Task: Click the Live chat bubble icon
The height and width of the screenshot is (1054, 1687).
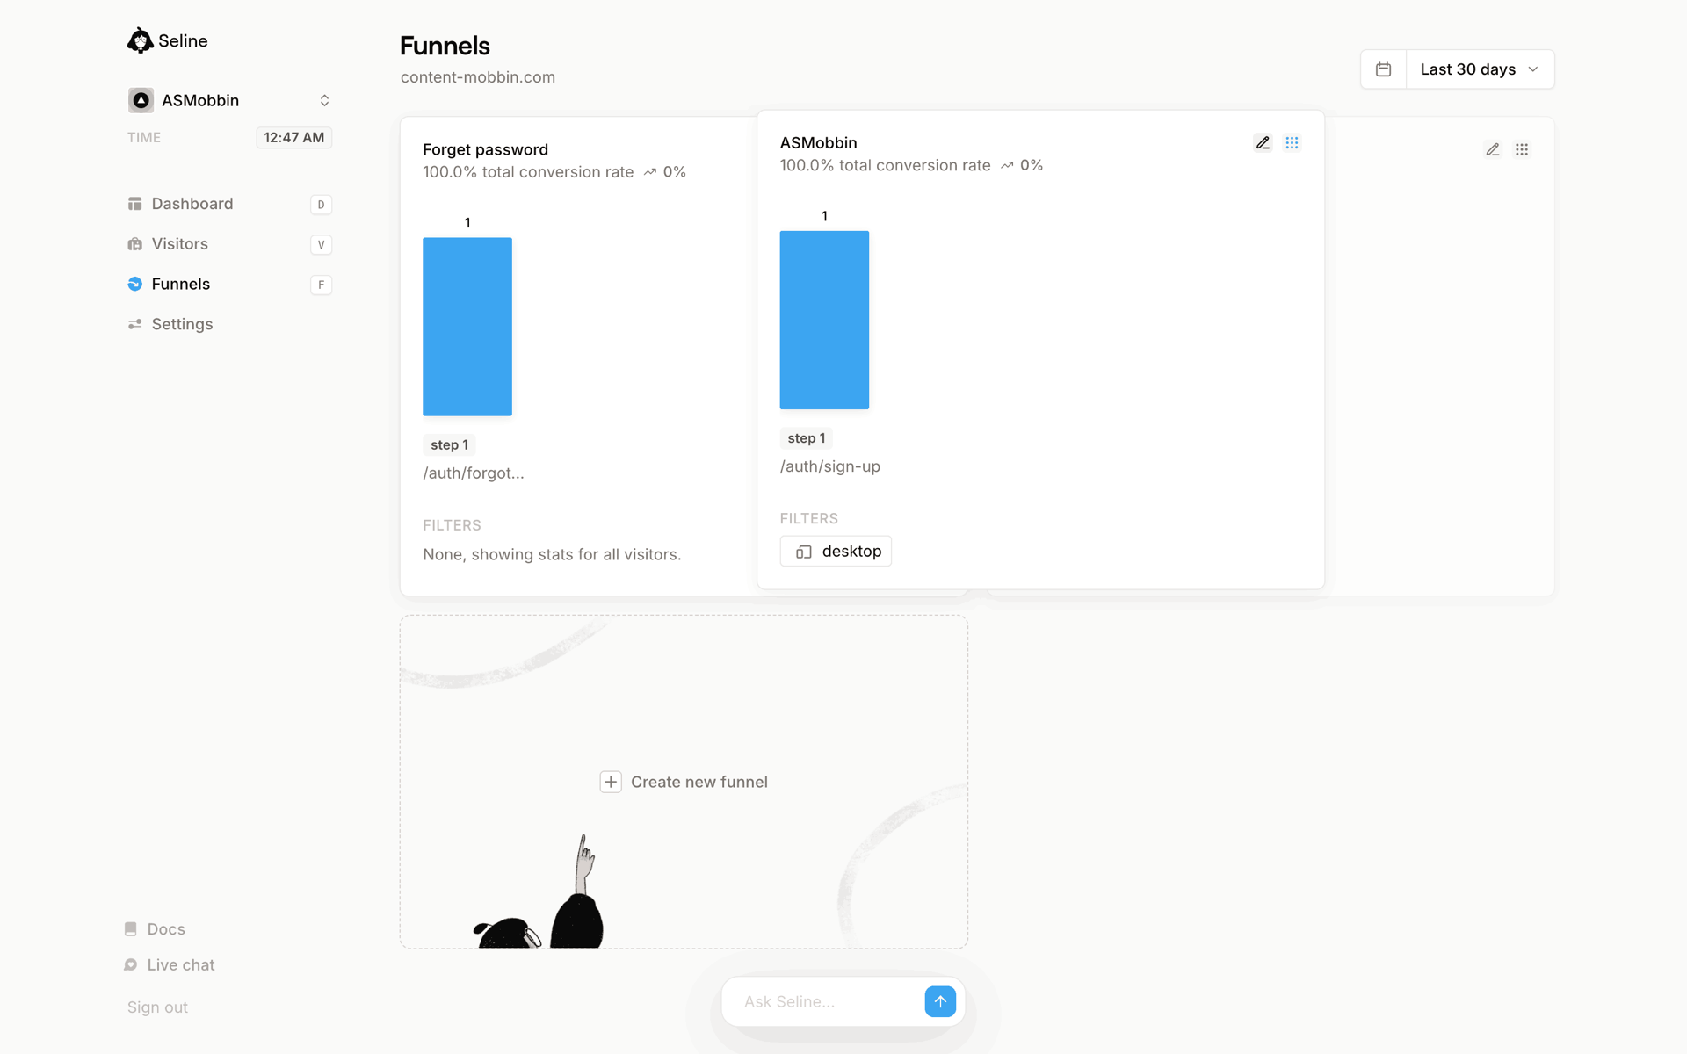Action: [x=131, y=965]
